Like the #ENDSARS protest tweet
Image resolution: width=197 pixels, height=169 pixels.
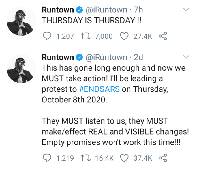pos(124,158)
